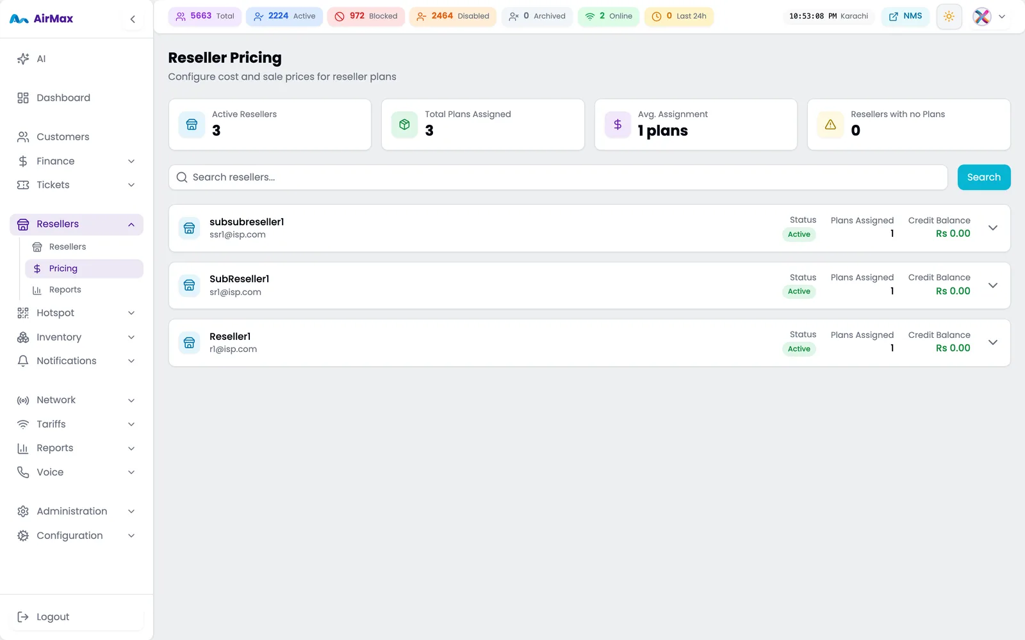Viewport: 1025px width, 640px height.
Task: Click the Configuration cog icon
Action: 23,536
